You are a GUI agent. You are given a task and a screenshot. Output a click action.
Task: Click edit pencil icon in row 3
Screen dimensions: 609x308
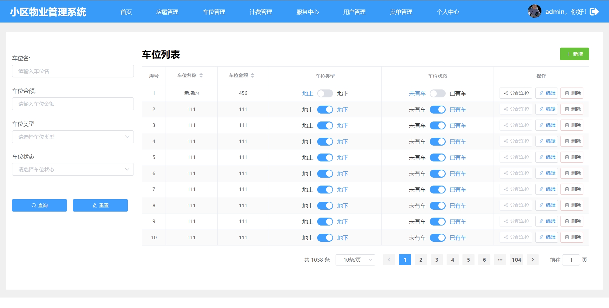coord(541,125)
